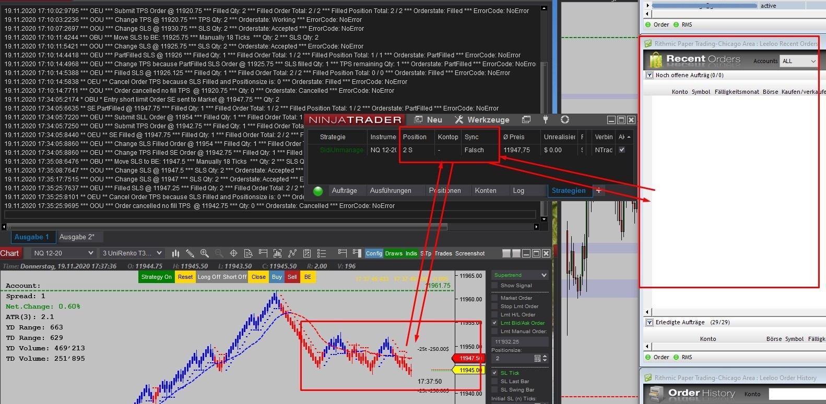
Task: Check the Lmt Manual Order option
Action: point(494,332)
